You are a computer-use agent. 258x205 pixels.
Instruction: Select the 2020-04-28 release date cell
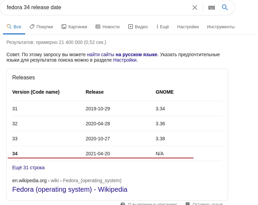tap(98, 124)
